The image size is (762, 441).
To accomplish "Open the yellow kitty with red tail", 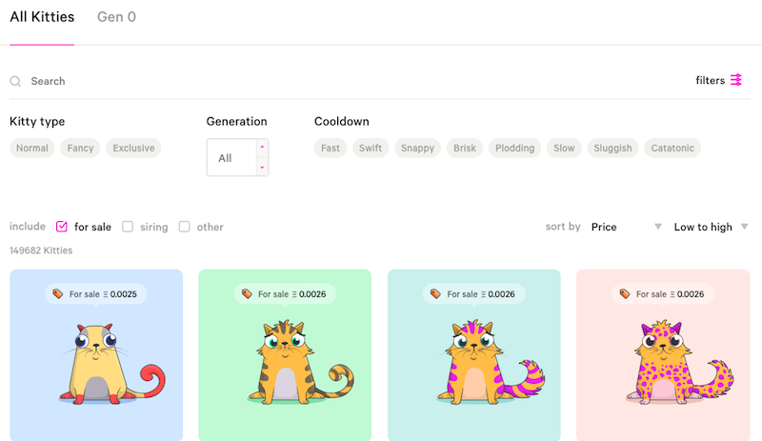I will click(x=96, y=355).
